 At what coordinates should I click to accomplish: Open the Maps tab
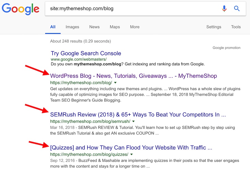(115, 27)
